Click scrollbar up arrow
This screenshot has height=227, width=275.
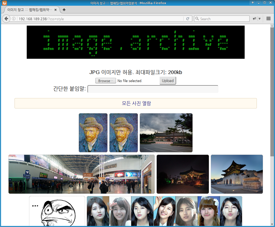tap(272, 26)
